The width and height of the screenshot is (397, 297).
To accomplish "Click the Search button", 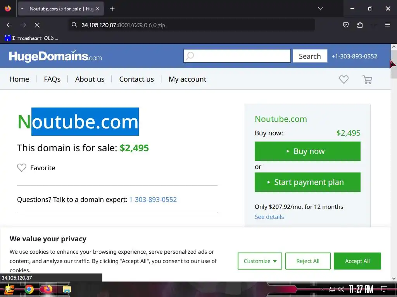I will coord(310,56).
